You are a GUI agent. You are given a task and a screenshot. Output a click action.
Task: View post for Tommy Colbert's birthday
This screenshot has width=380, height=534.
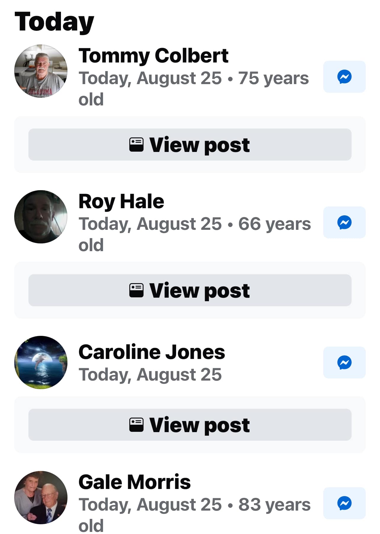pyautogui.click(x=190, y=145)
